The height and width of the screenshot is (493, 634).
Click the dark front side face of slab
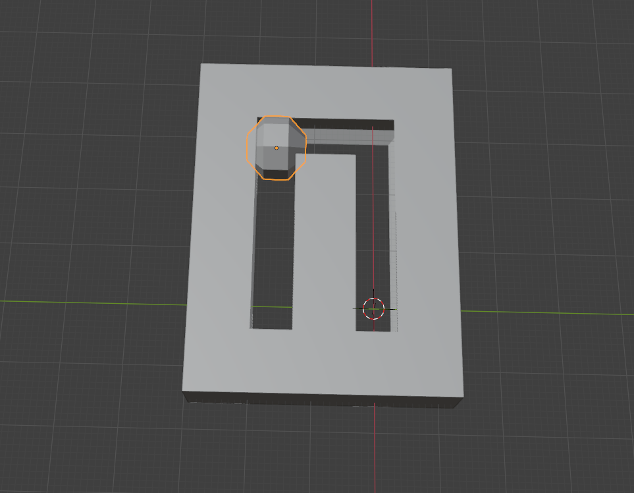coord(323,399)
